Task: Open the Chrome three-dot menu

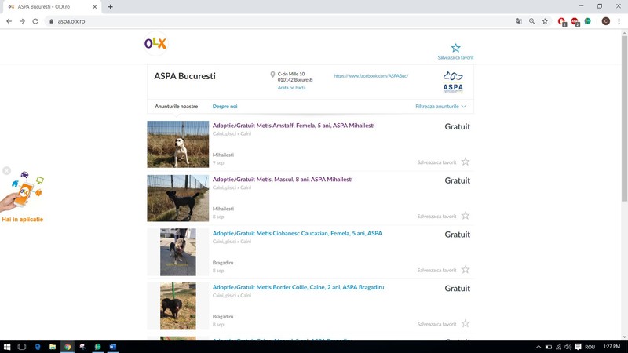Action: tap(619, 21)
